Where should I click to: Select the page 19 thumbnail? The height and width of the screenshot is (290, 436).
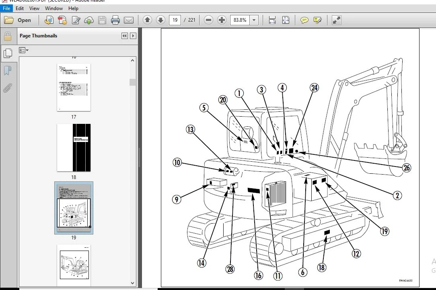[74, 208]
